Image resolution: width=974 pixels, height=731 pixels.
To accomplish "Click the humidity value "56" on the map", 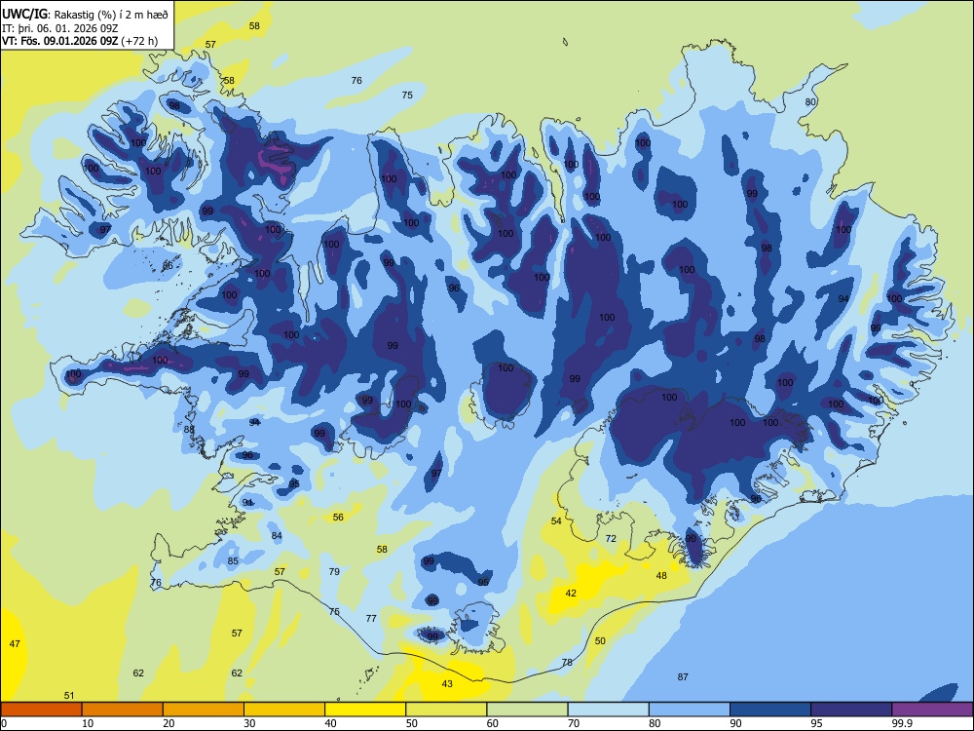I will coord(338,518).
